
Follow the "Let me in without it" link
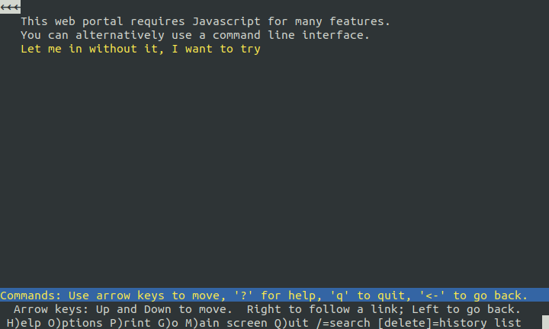(140, 50)
